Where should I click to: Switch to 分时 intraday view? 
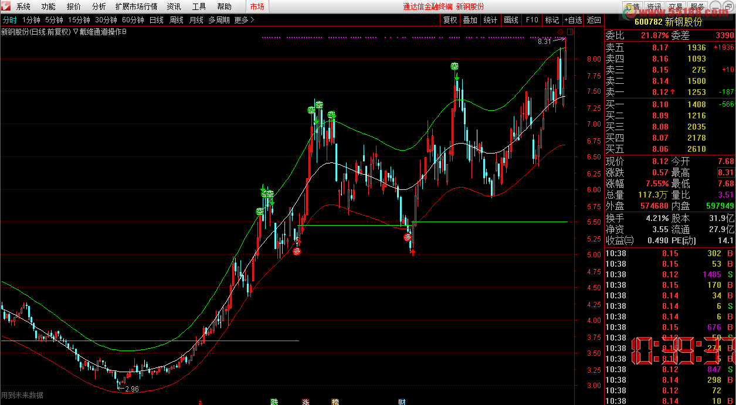point(10,20)
